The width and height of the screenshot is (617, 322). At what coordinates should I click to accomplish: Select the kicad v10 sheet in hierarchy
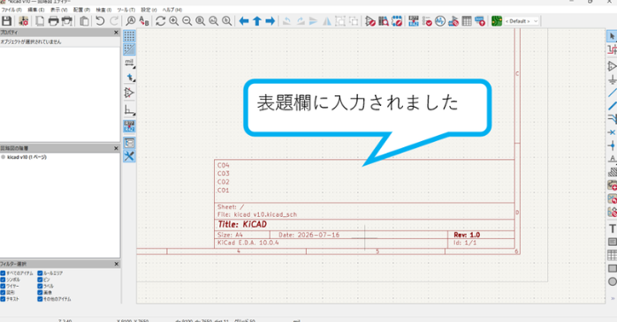pyautogui.click(x=27, y=157)
